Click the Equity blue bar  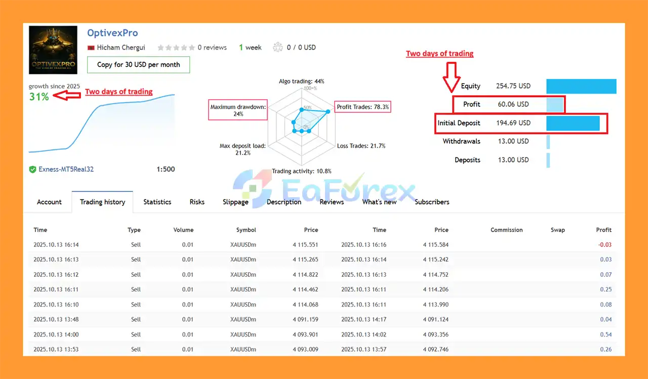pos(581,86)
